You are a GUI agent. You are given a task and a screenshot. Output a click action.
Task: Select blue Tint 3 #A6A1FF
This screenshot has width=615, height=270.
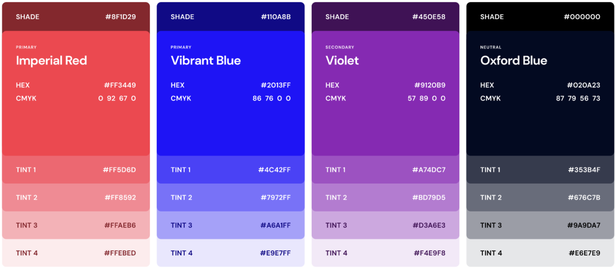pyautogui.click(x=230, y=226)
